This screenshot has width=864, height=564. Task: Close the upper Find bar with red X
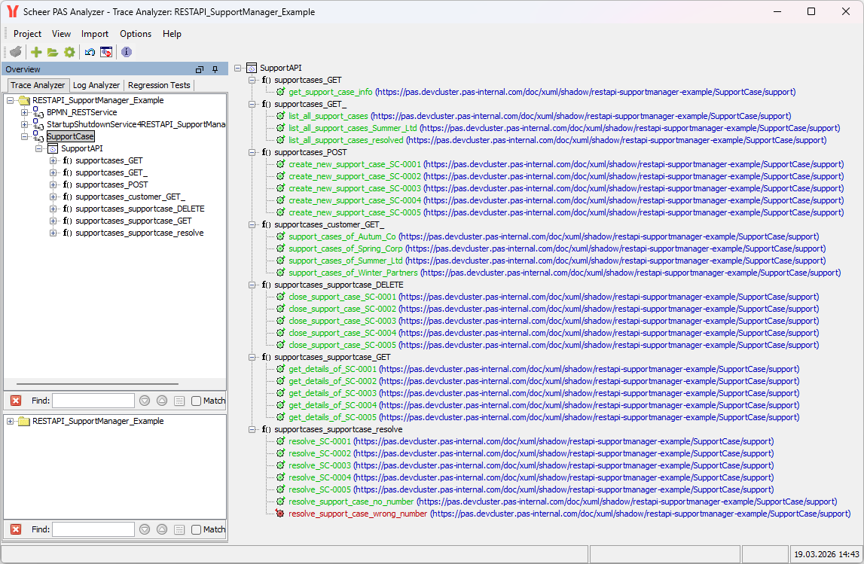16,401
